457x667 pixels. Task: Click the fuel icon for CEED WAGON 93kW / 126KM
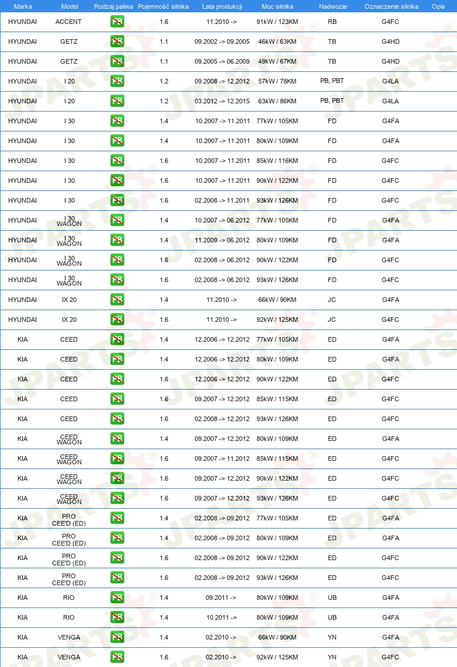117,498
